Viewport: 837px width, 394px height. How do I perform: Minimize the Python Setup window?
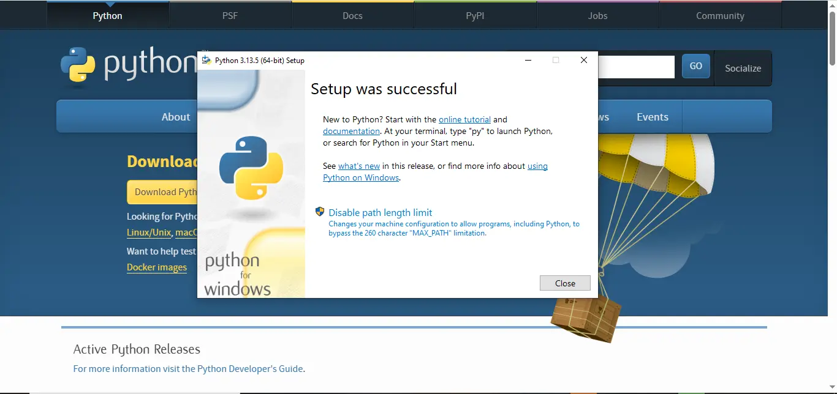click(x=528, y=60)
